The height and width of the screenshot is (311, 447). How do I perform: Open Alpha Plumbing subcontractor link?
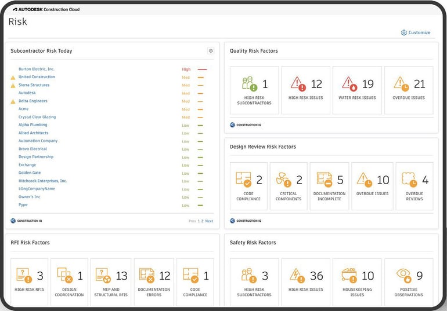[x=33, y=125]
